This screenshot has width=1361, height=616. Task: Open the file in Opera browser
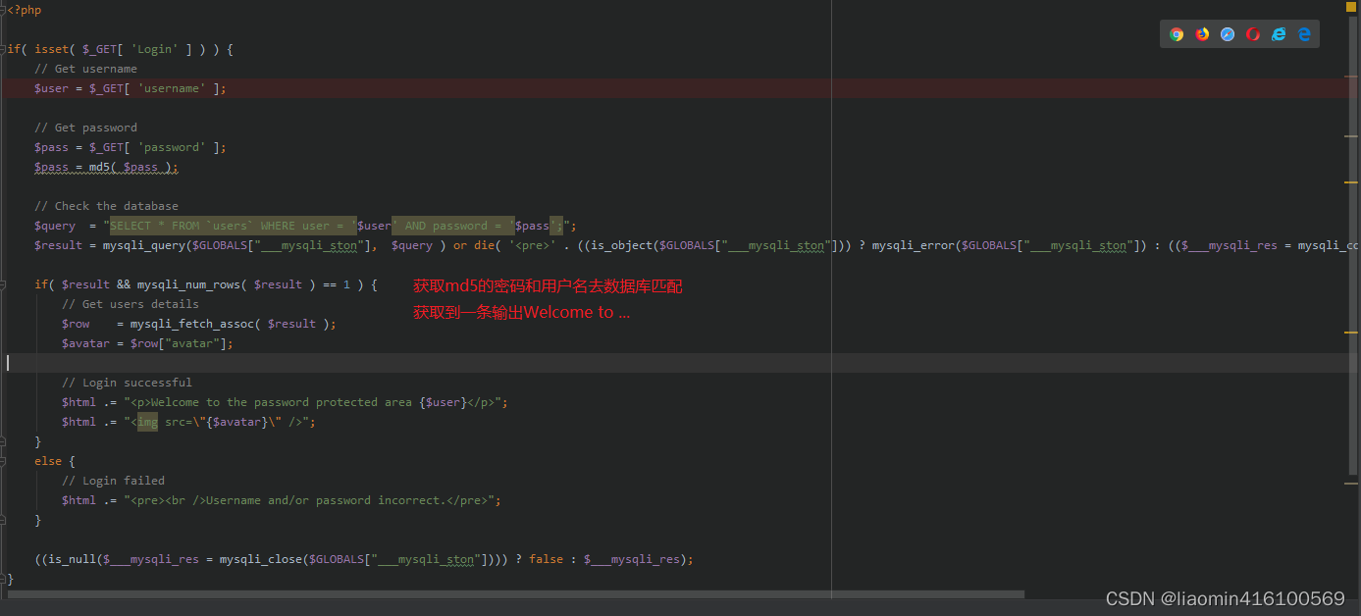[x=1253, y=34]
